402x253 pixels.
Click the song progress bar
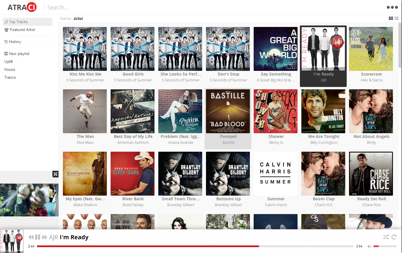[x=195, y=246]
